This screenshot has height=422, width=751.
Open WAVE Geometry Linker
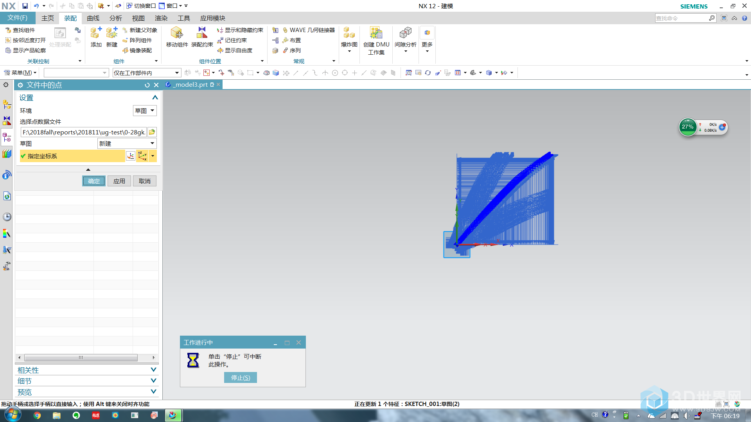(x=309, y=30)
